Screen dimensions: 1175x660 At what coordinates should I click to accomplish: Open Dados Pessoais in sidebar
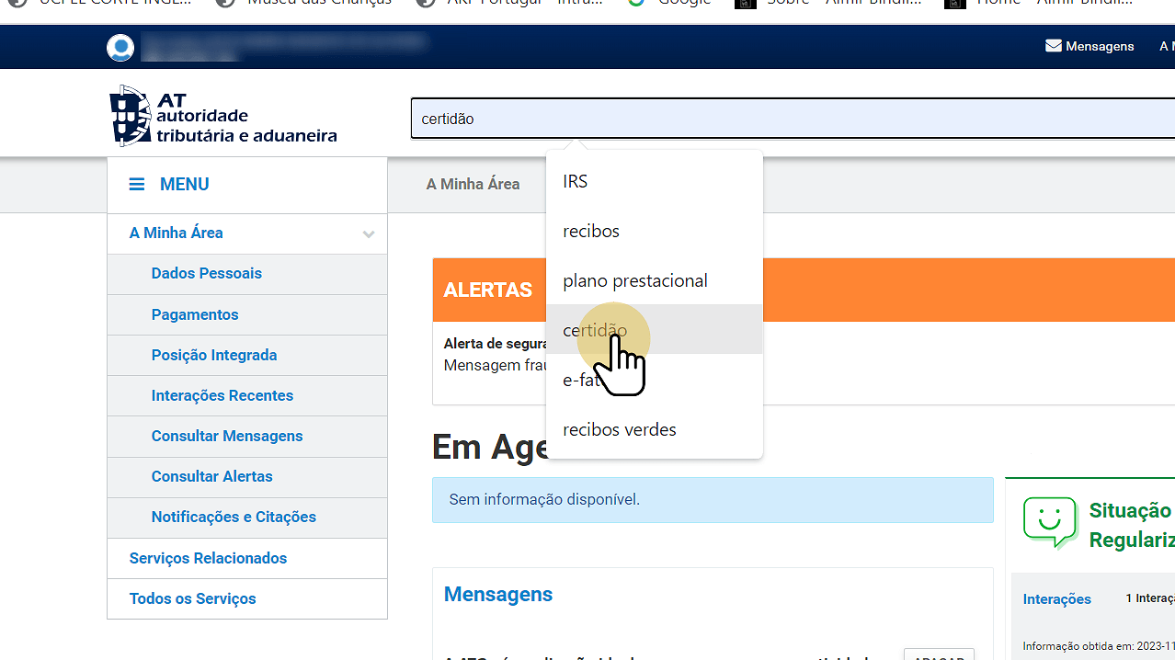(x=206, y=274)
